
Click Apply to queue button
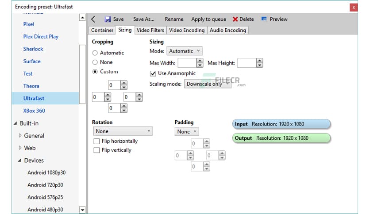click(208, 19)
